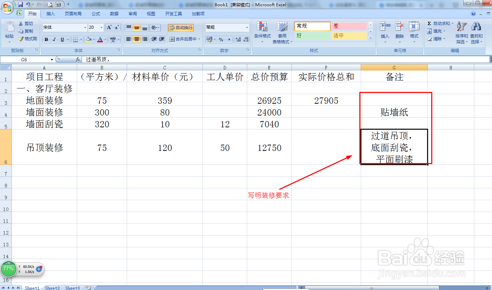
Task: Switch to the 公式 ribbon tab
Action: [96, 14]
